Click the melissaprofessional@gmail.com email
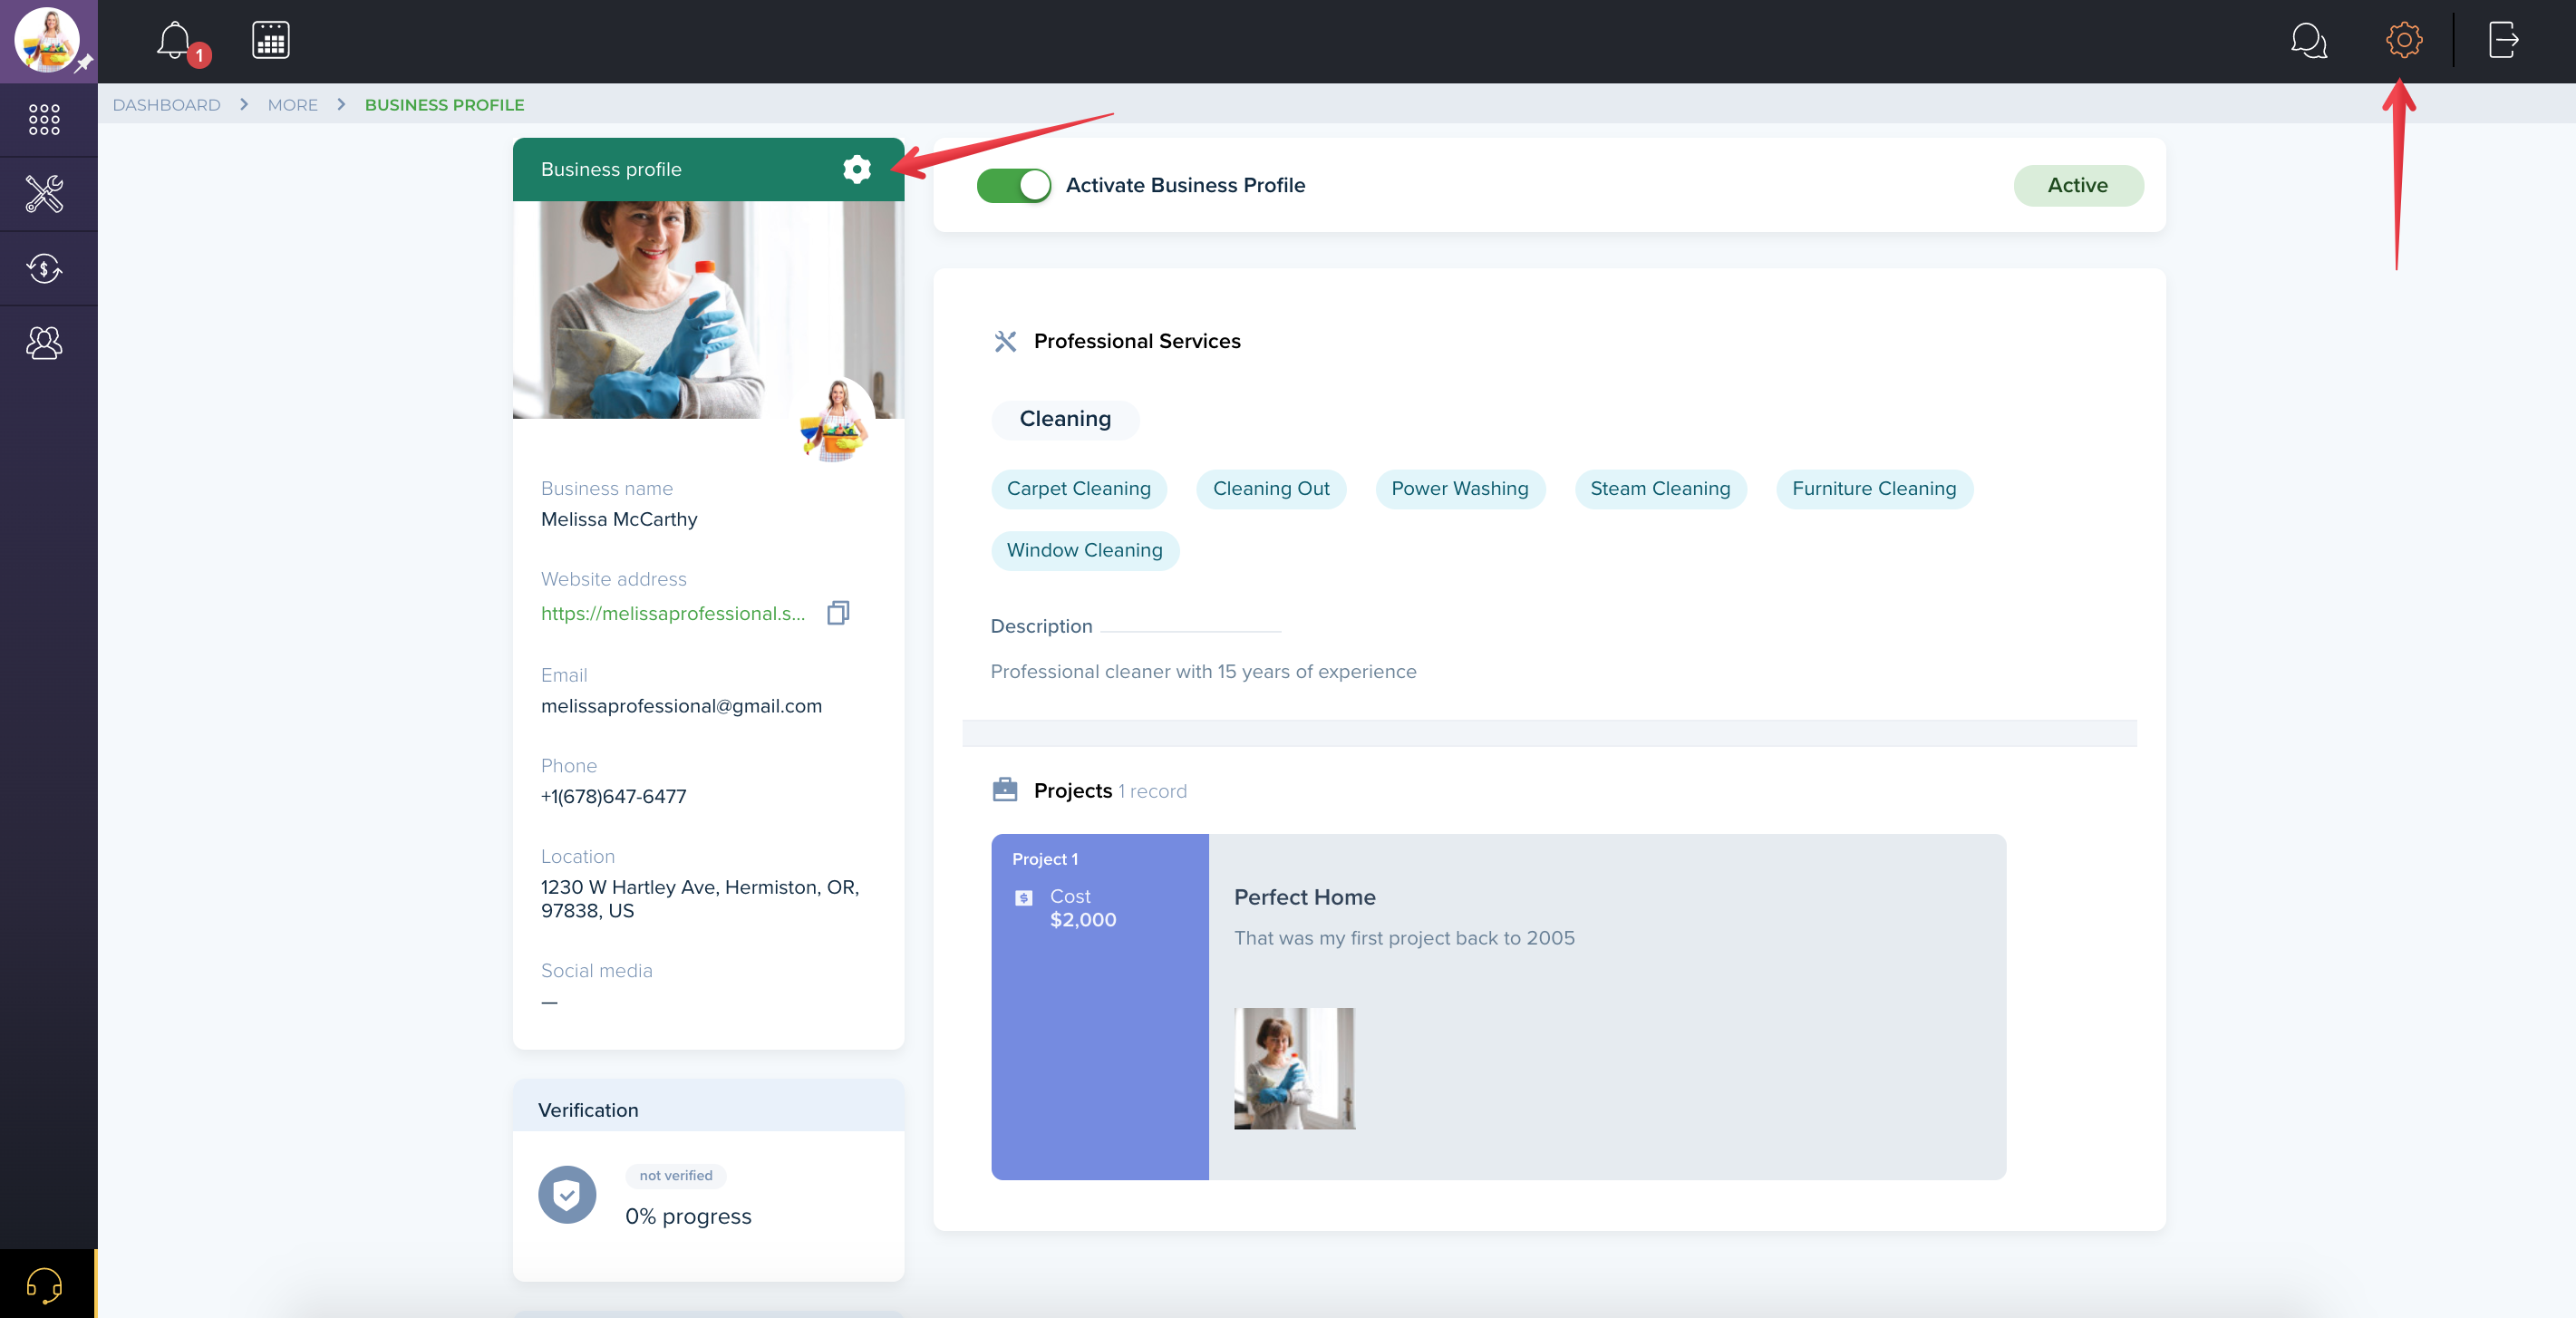This screenshot has height=1318, width=2576. (x=681, y=705)
